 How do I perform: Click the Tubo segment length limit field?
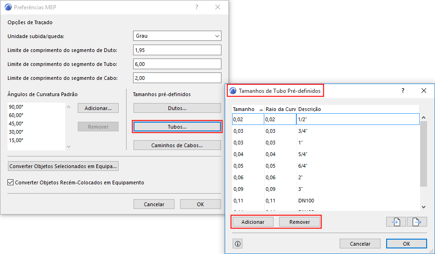[x=177, y=64]
